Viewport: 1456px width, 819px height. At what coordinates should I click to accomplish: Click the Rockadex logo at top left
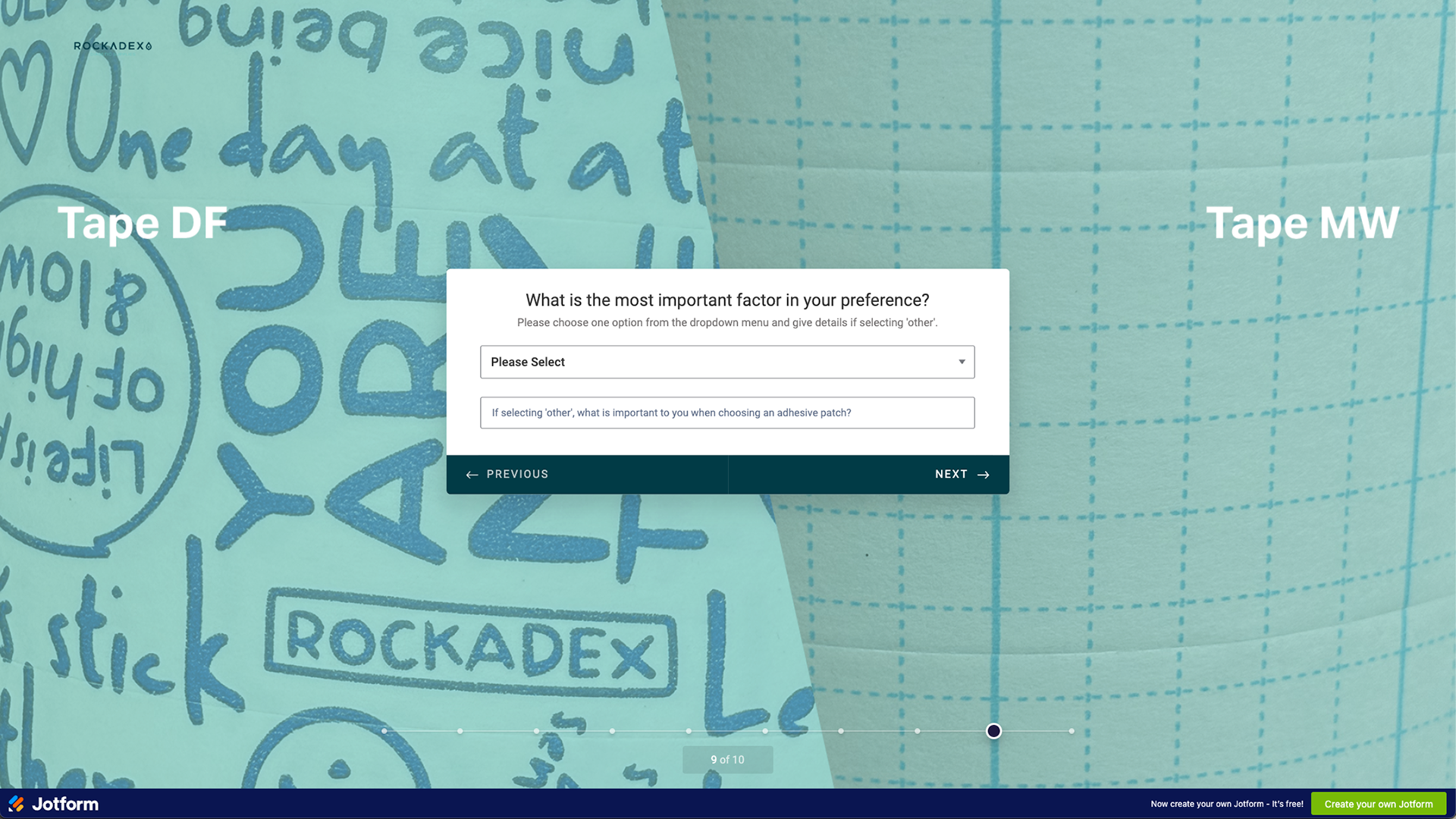(x=112, y=46)
